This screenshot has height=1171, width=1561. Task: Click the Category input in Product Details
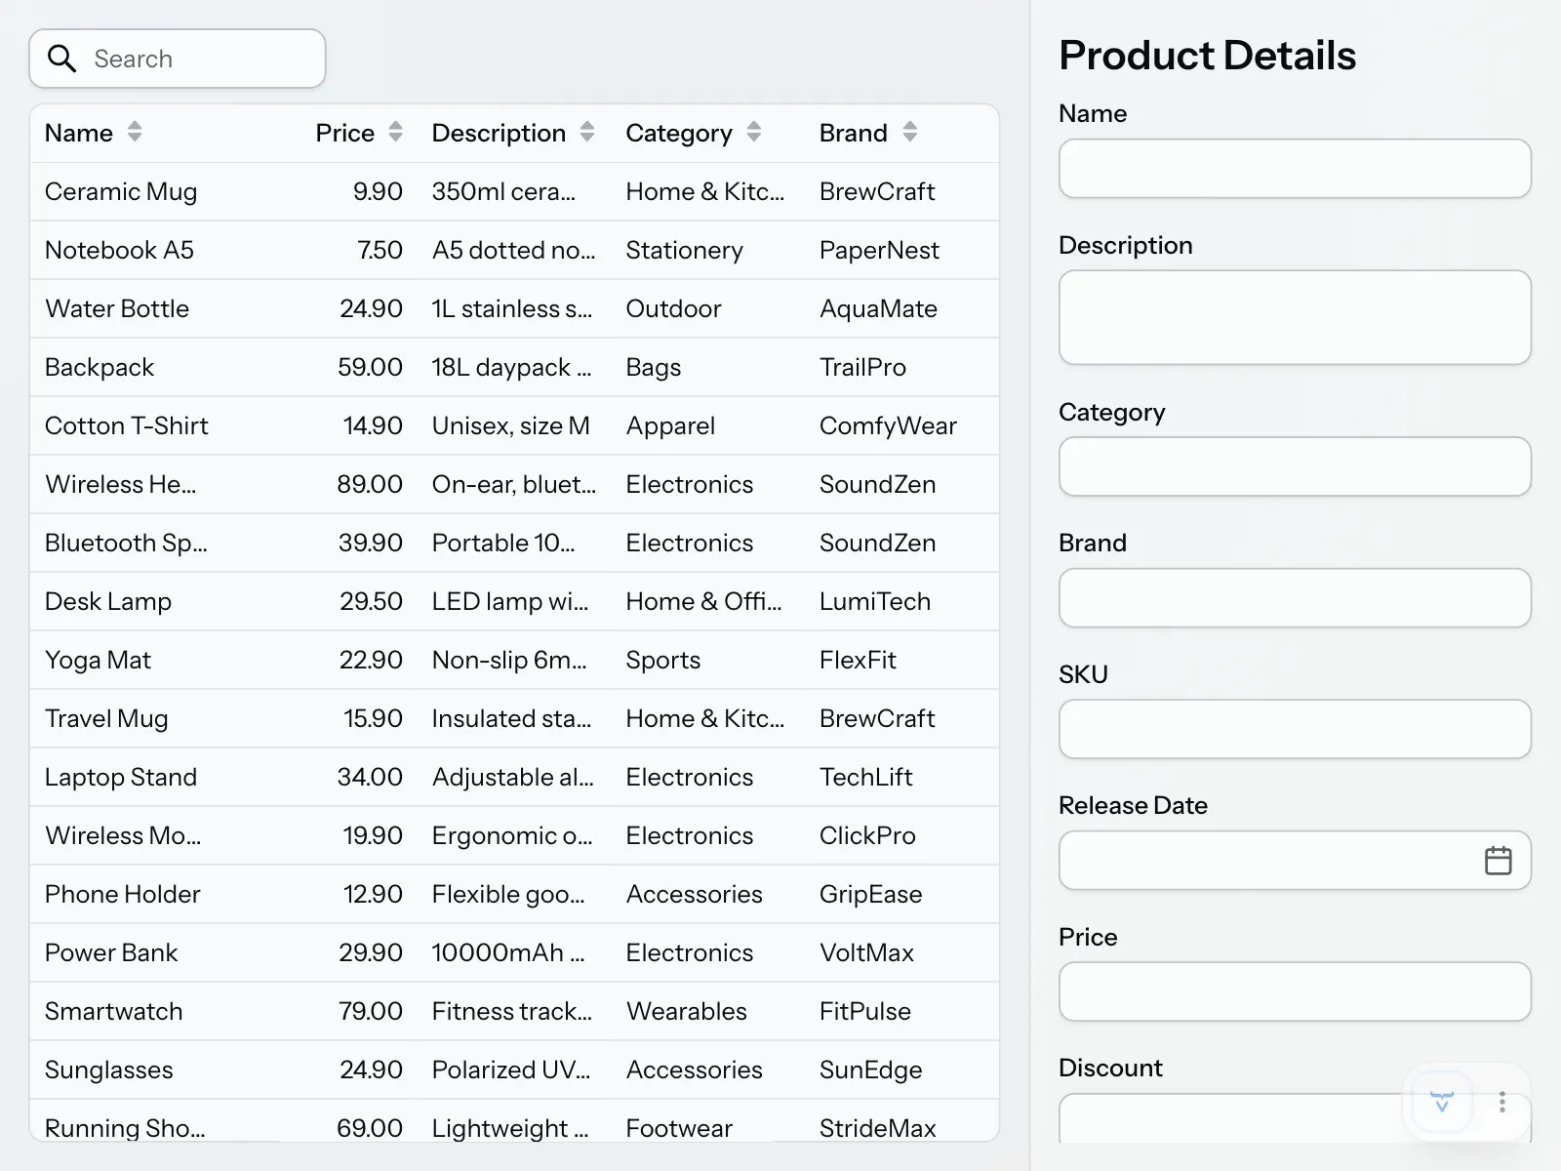pos(1295,466)
